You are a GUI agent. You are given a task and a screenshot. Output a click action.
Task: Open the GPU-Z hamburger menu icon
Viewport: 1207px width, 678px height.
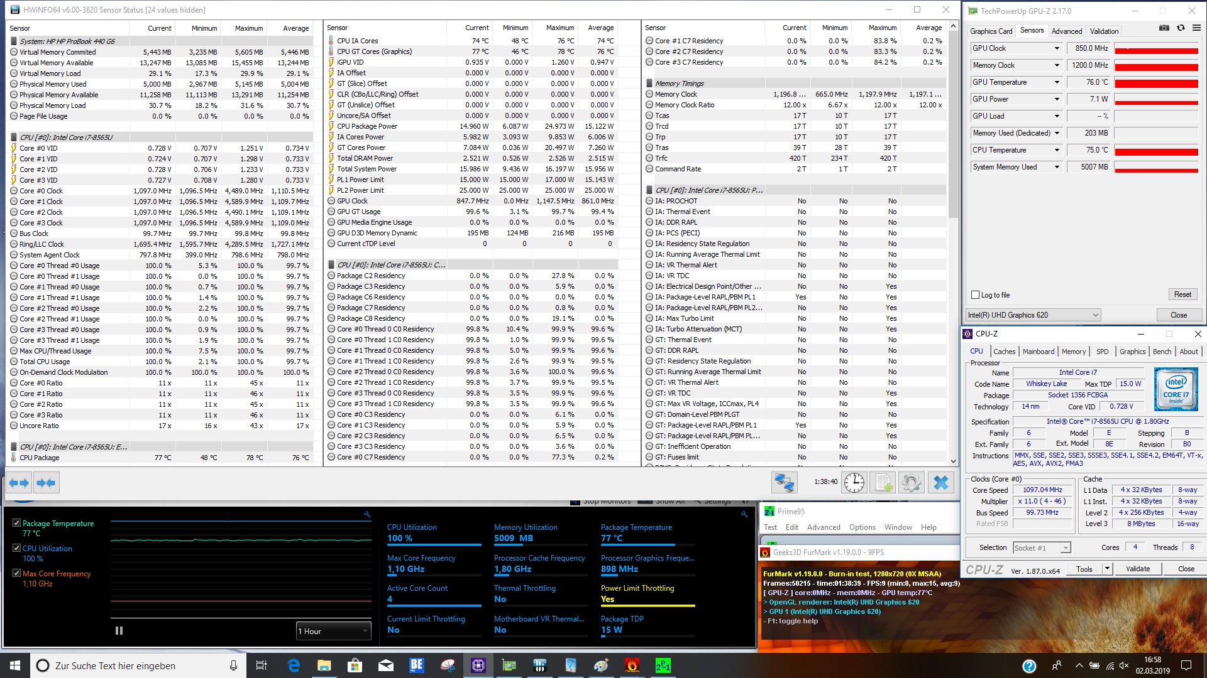(x=1196, y=28)
